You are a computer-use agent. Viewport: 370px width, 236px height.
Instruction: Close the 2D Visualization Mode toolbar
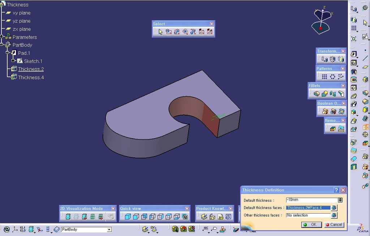pyautogui.click(x=113, y=209)
